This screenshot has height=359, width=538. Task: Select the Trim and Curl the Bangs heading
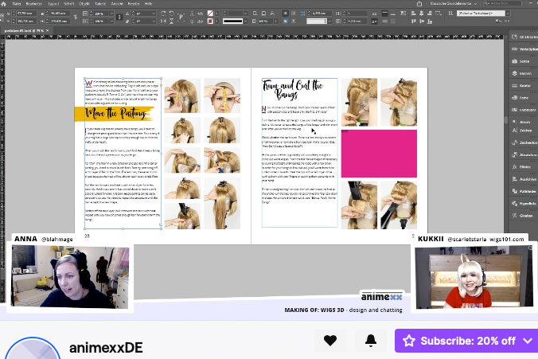click(x=293, y=89)
